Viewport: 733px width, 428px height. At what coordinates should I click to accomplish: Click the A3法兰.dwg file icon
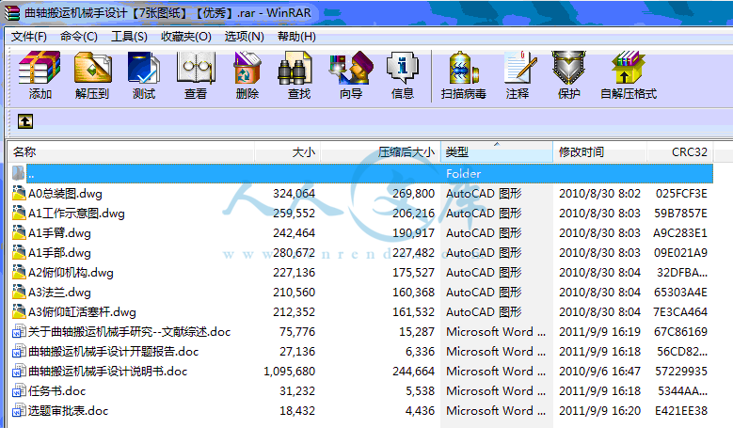click(19, 292)
